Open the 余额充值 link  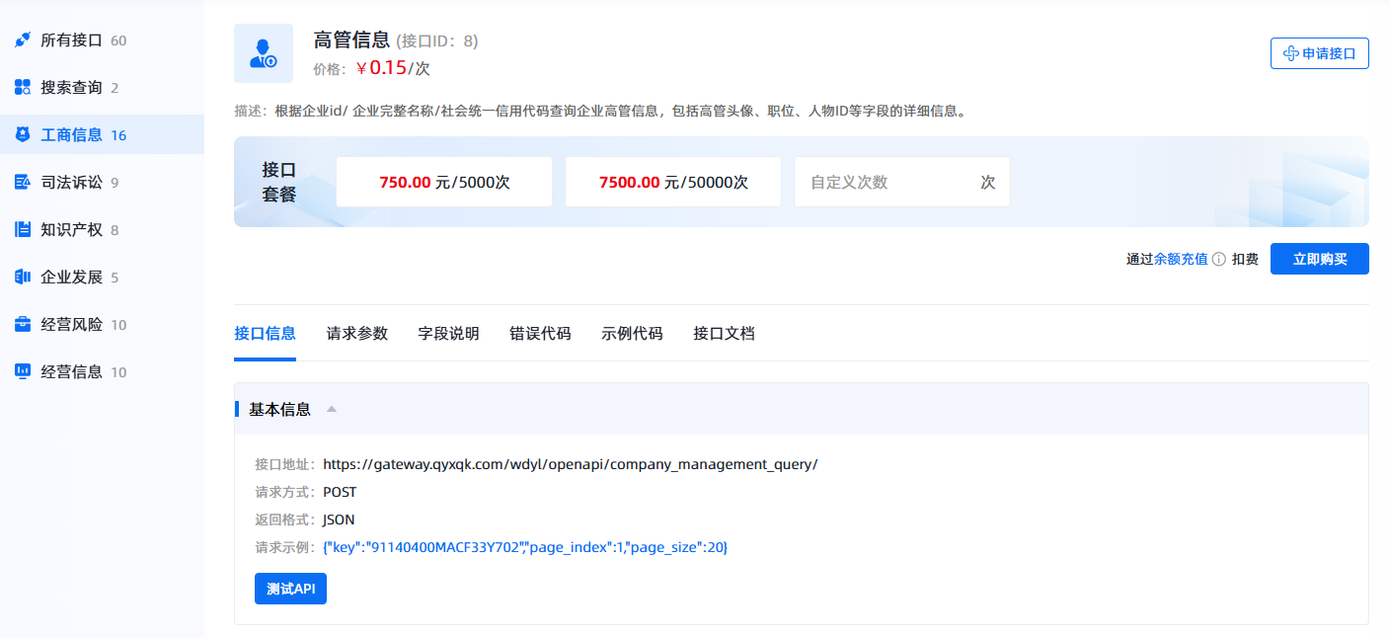[1181, 260]
